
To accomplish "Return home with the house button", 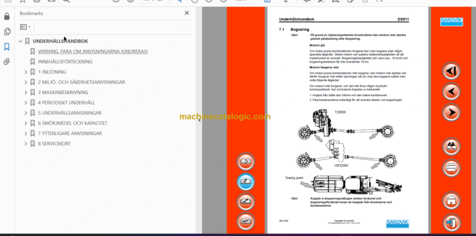I will tap(451, 201).
